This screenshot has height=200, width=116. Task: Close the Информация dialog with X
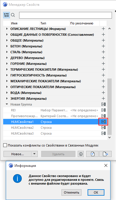coord(106,165)
